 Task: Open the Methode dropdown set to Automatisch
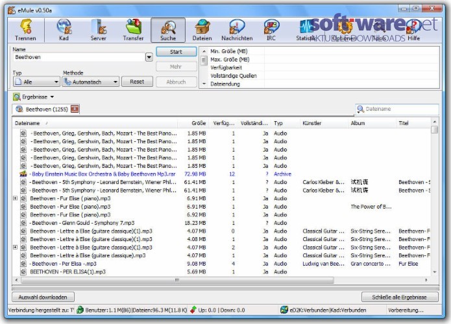[x=91, y=82]
